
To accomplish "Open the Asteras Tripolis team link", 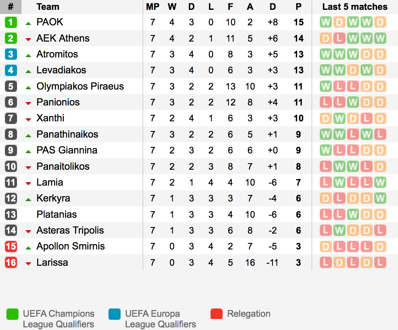I will coord(70,231).
